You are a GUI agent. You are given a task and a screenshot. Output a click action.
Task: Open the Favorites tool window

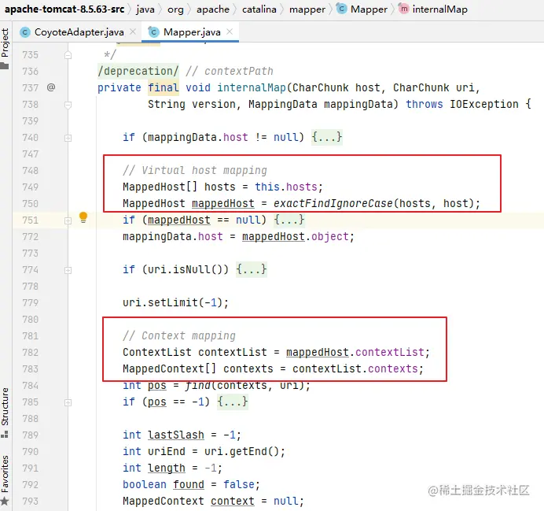5,473
